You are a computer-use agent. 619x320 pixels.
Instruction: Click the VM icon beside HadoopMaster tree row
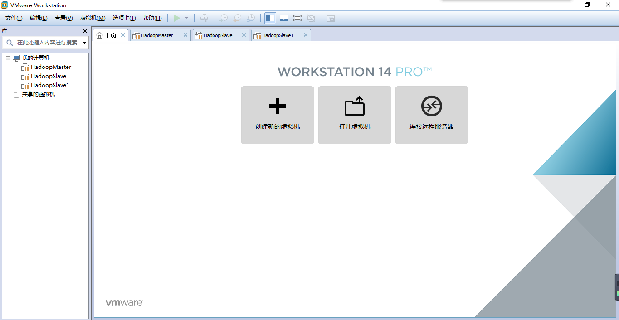pos(25,67)
